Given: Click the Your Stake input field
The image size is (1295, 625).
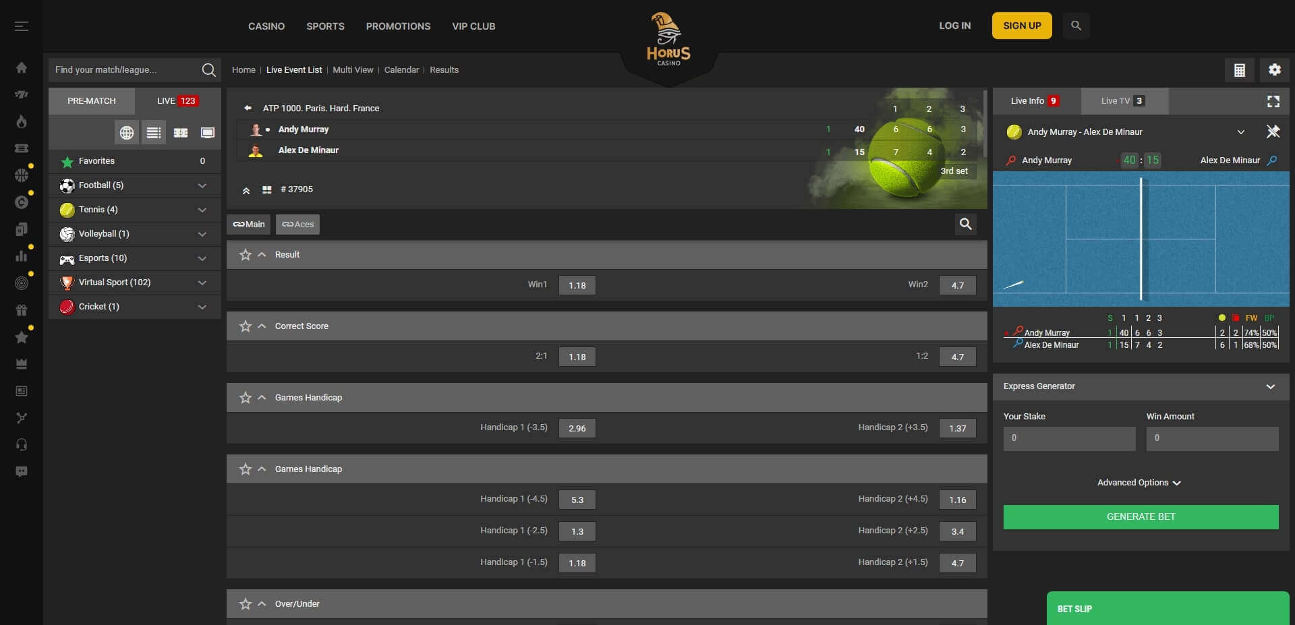Looking at the screenshot, I should tap(1068, 438).
